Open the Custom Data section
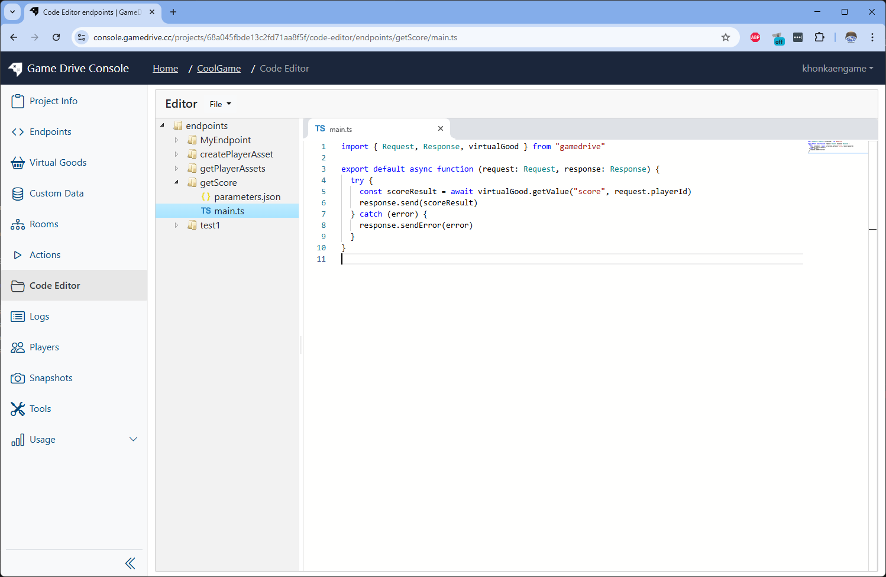The width and height of the screenshot is (886, 577). pos(56,193)
